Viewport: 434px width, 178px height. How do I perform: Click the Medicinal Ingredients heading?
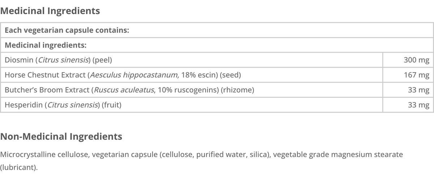point(50,11)
